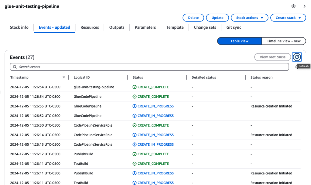Switch to the Resources tab
311x185 pixels.
click(90, 27)
